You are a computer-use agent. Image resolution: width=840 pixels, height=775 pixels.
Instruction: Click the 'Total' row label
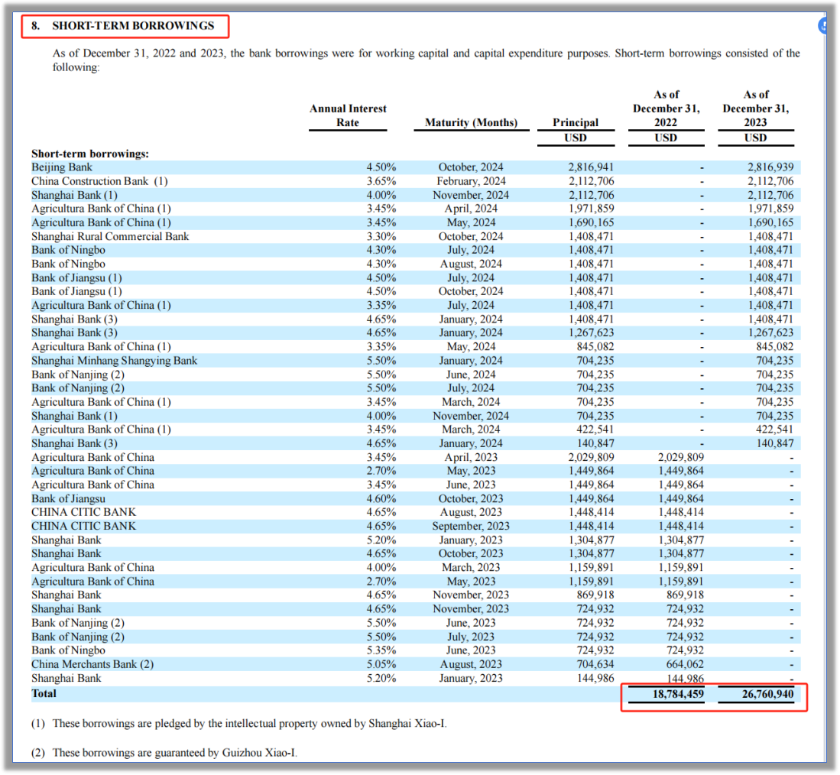coord(44,693)
